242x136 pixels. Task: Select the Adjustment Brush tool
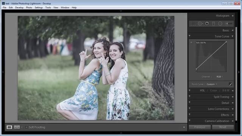(x=229, y=23)
